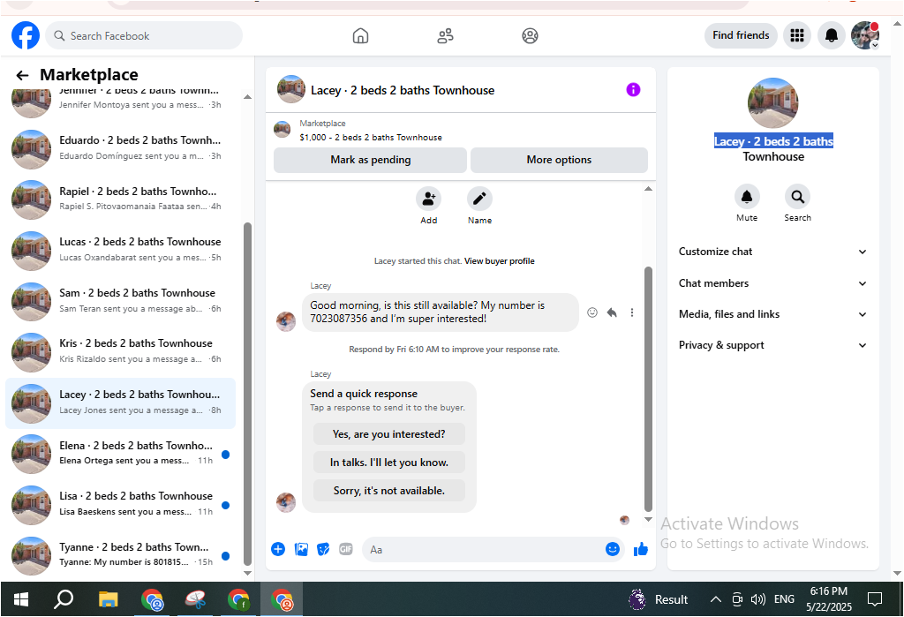Open emoji picker in message box
This screenshot has width=904, height=617.
(613, 549)
